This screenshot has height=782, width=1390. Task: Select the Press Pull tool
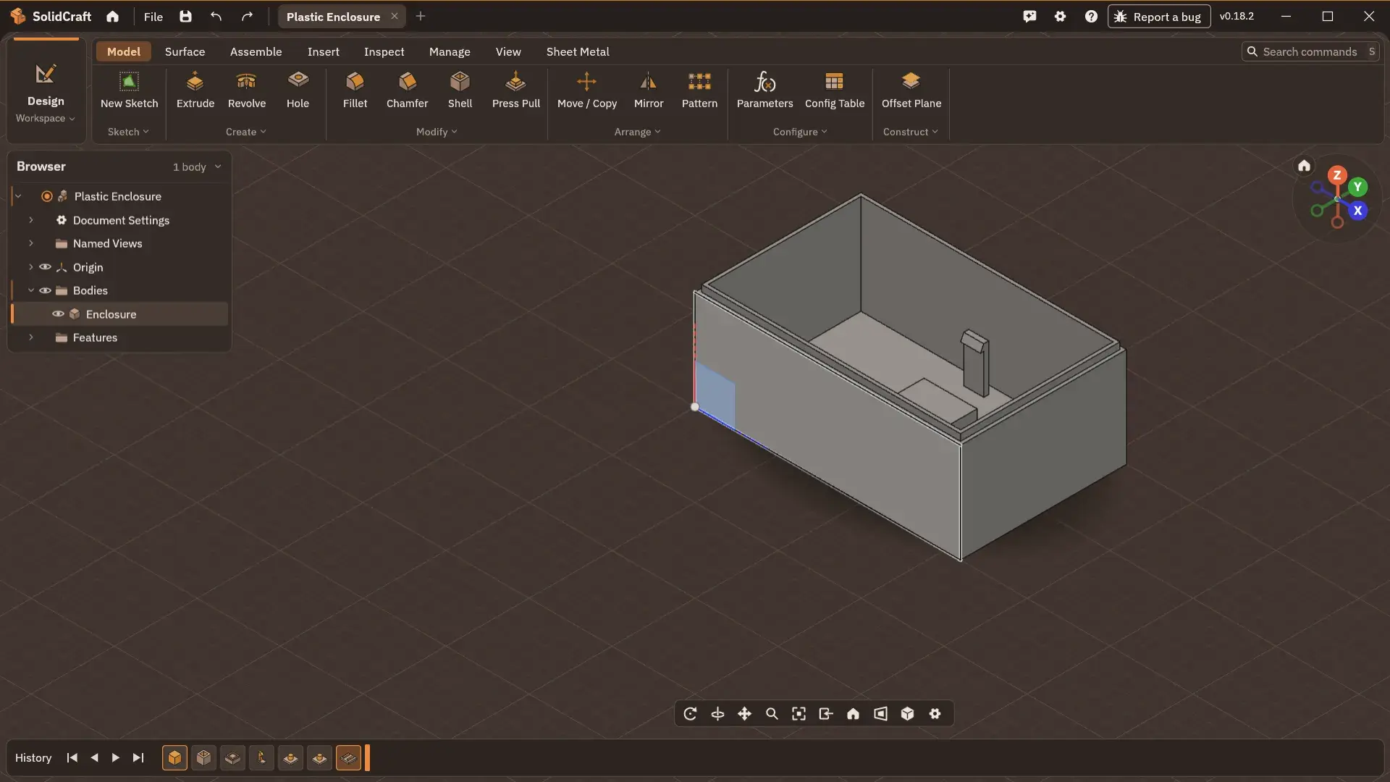[515, 90]
